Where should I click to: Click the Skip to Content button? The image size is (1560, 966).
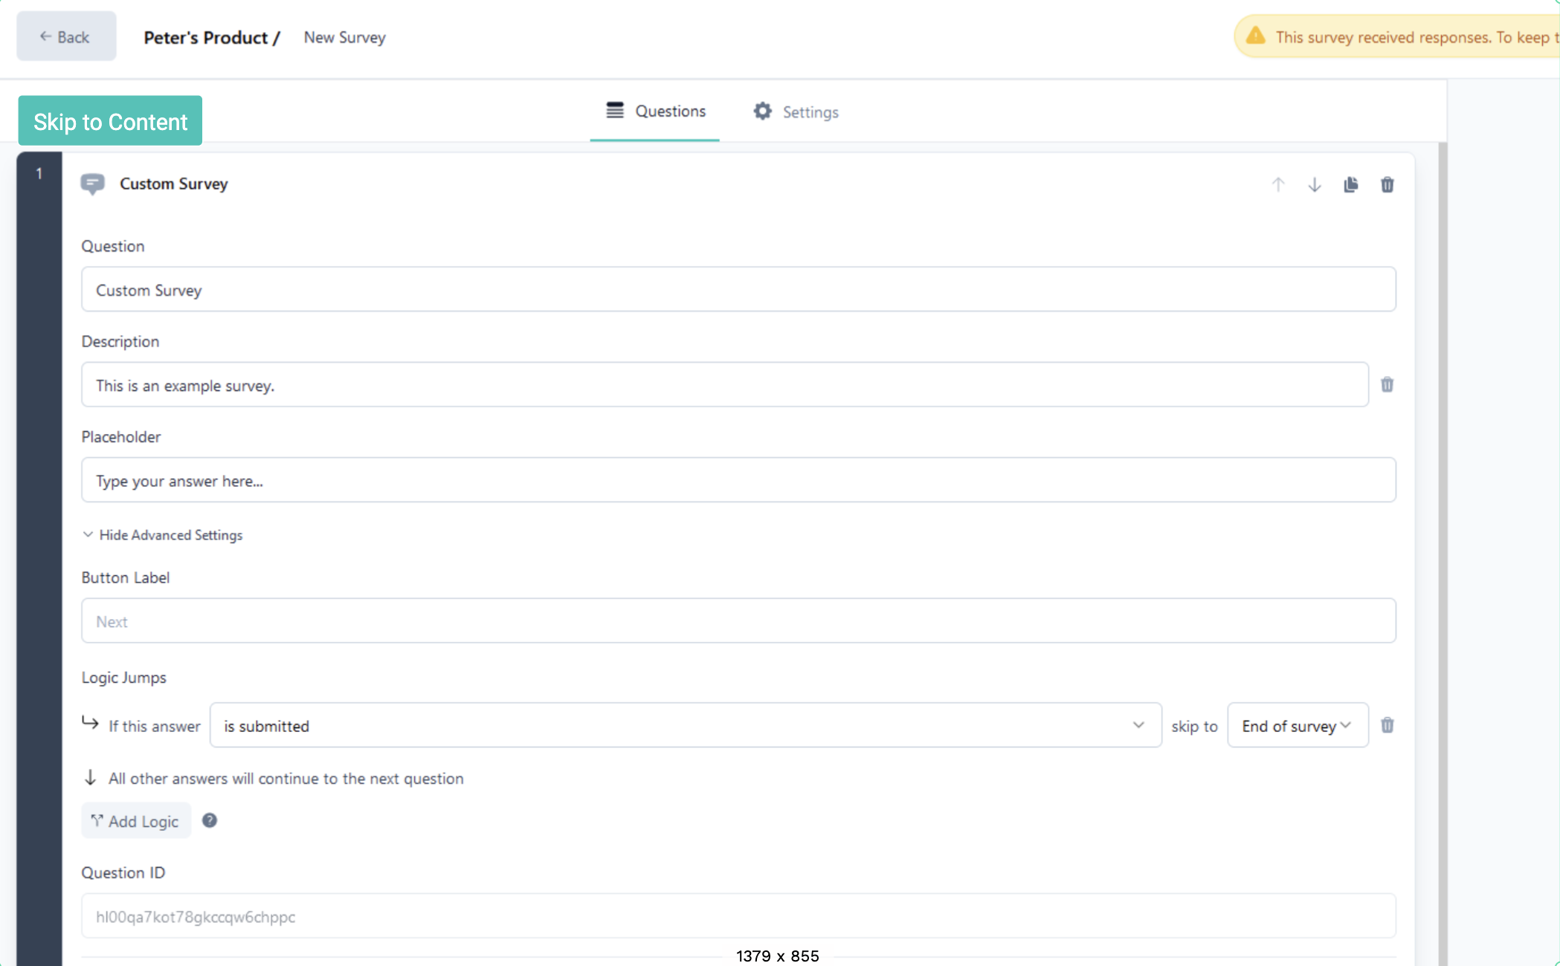pos(109,120)
